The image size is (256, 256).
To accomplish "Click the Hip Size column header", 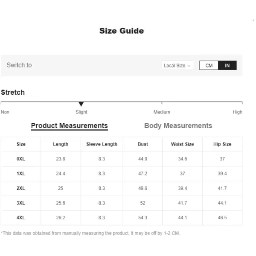I will pyautogui.click(x=222, y=144).
